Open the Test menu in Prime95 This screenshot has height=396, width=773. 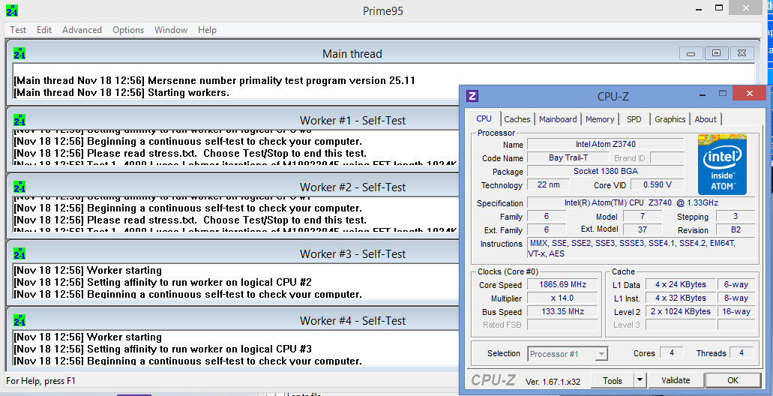18,30
